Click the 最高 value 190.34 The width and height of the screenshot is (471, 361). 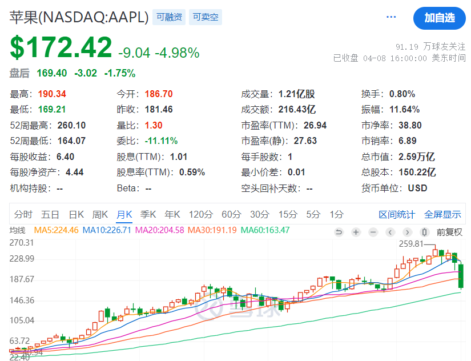[x=52, y=94]
